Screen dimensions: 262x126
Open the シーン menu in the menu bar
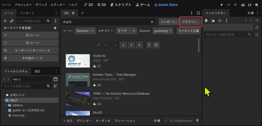click(x=6, y=5)
